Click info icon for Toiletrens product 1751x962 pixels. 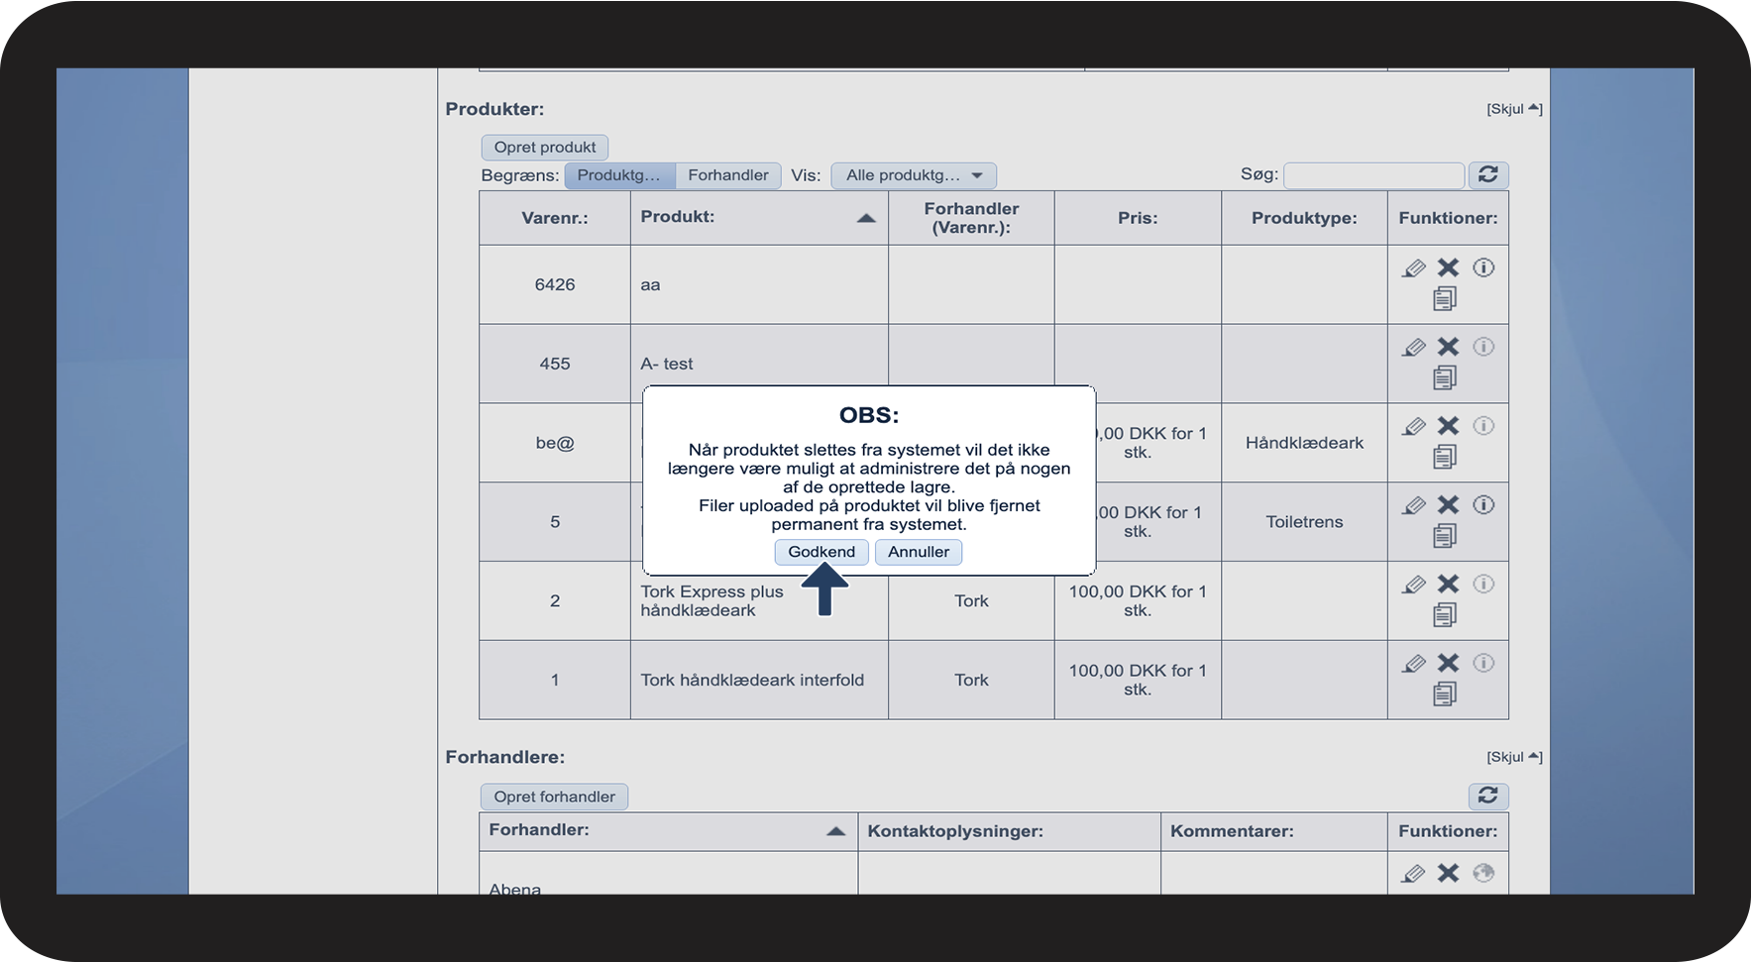point(1482,505)
